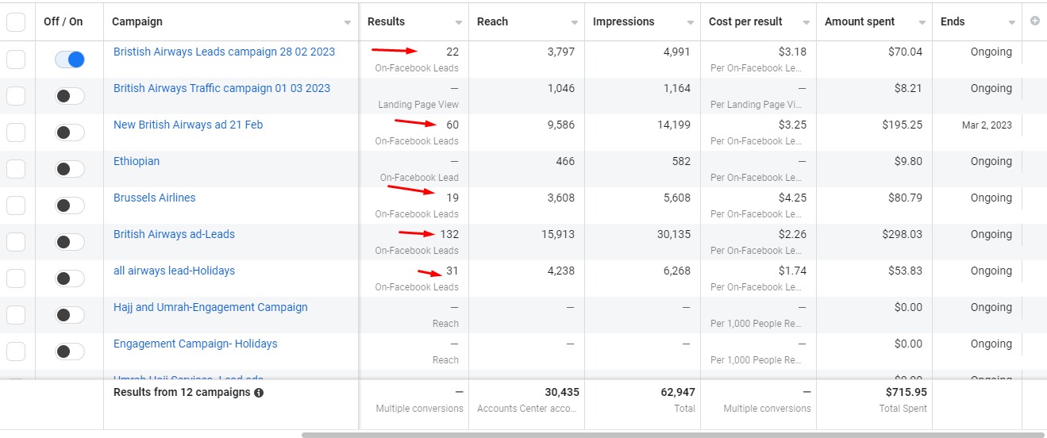The image size is (1047, 438).
Task: Select checkbox for British Airways ad-Leads row
Action: (x=16, y=242)
